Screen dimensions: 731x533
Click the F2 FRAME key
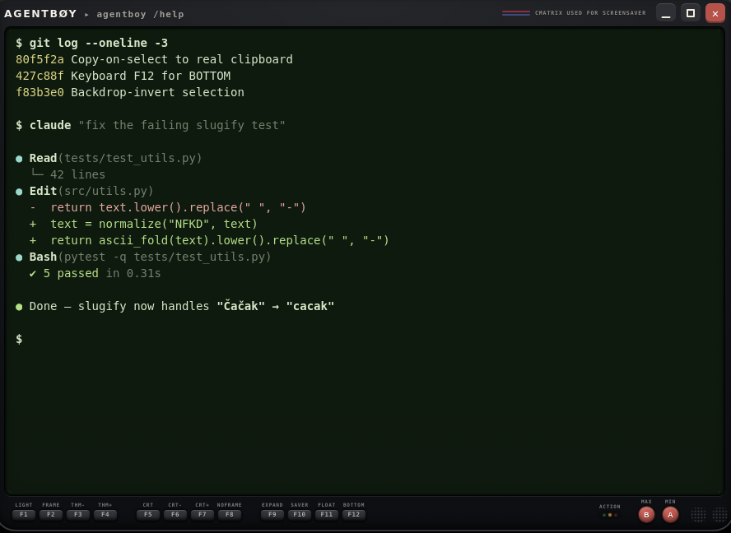click(x=51, y=514)
